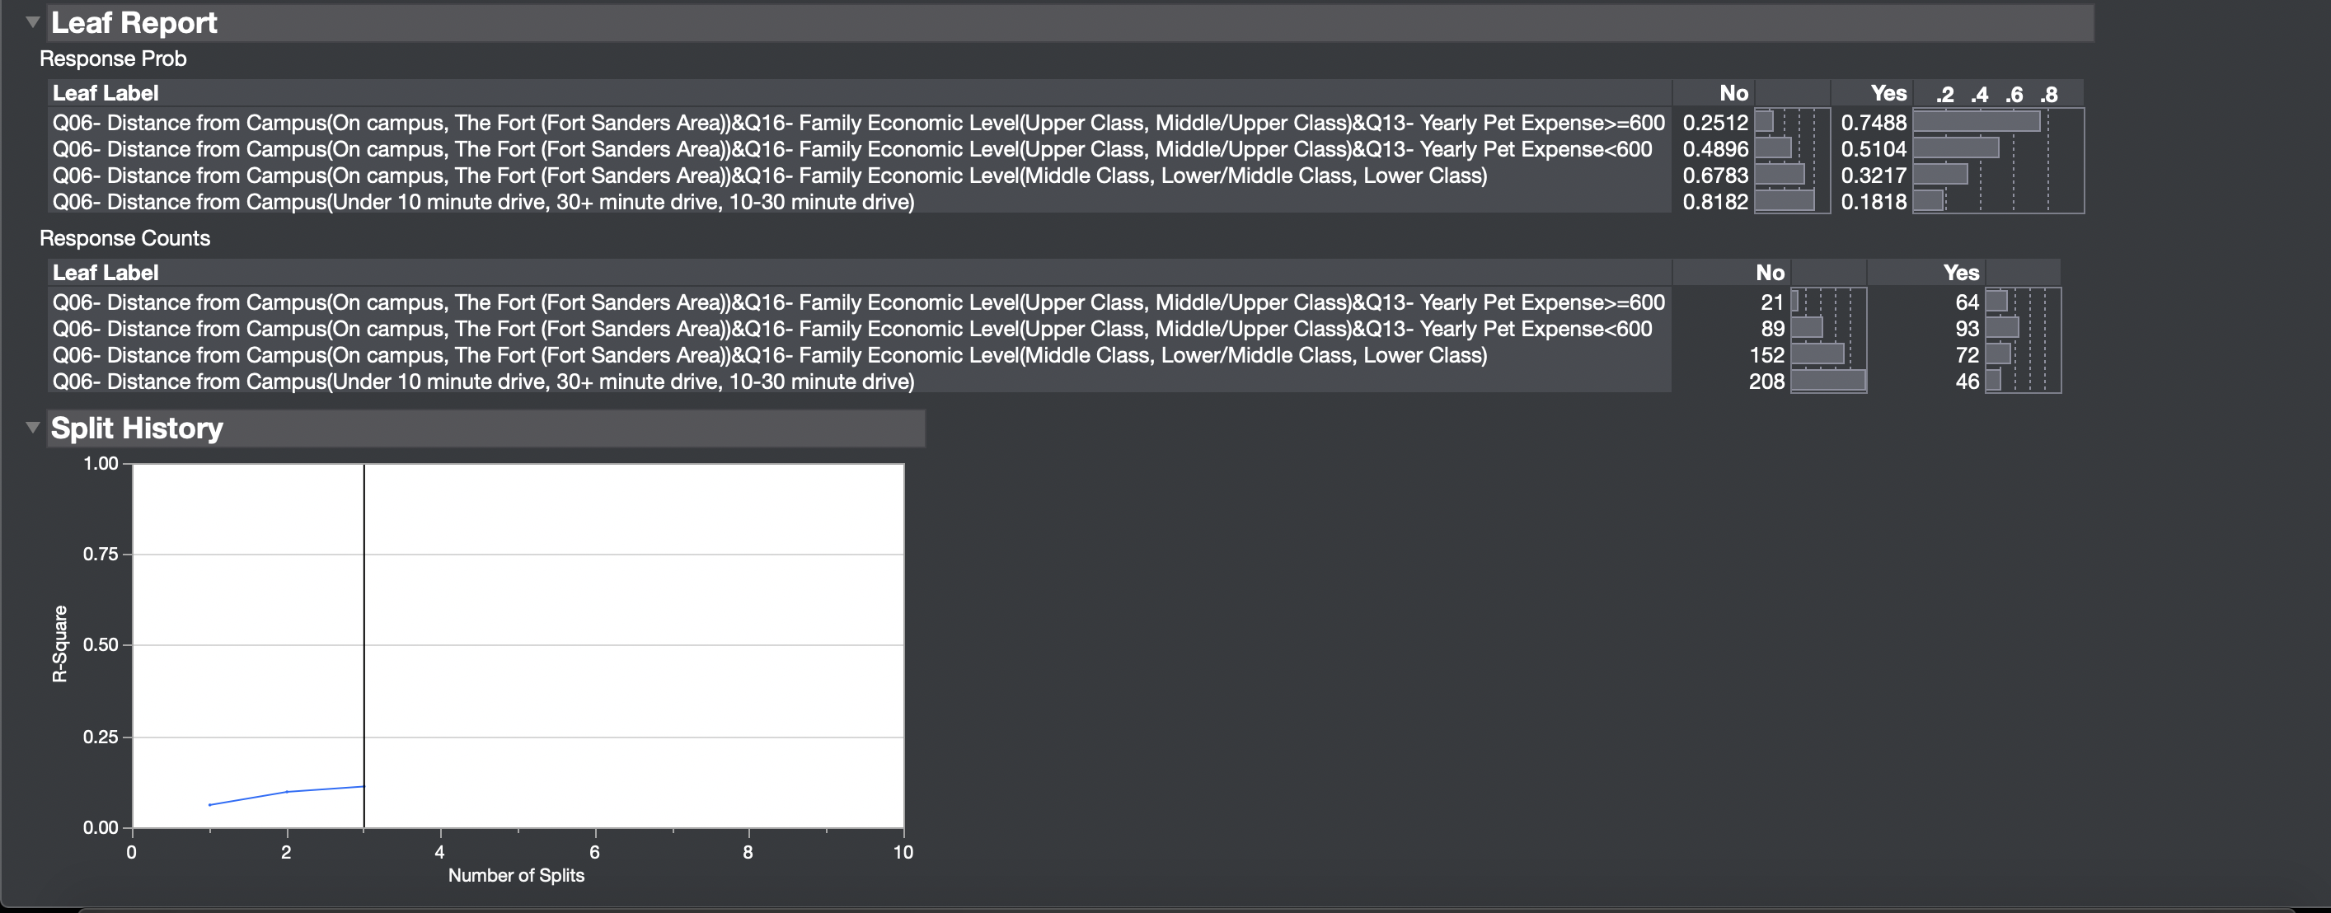Click the Response Counts Leaf Label header
2331x913 pixels.
(105, 273)
